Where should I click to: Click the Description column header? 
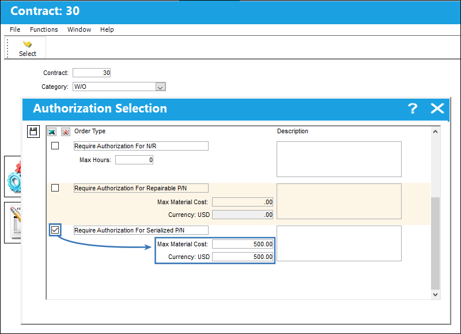point(293,132)
